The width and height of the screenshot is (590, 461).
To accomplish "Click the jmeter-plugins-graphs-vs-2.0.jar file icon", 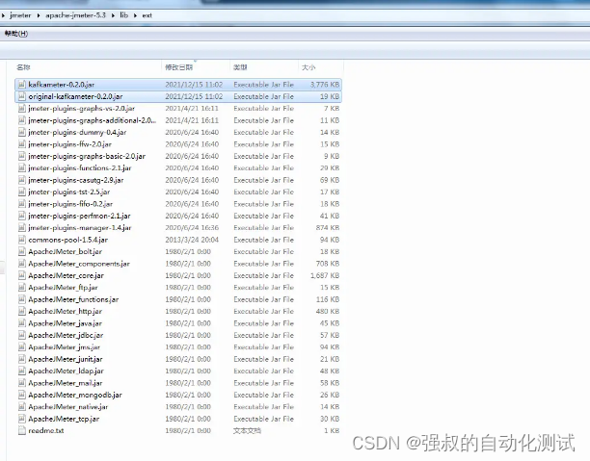I will (22, 108).
